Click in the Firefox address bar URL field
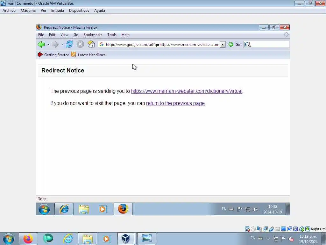 tap(162, 44)
